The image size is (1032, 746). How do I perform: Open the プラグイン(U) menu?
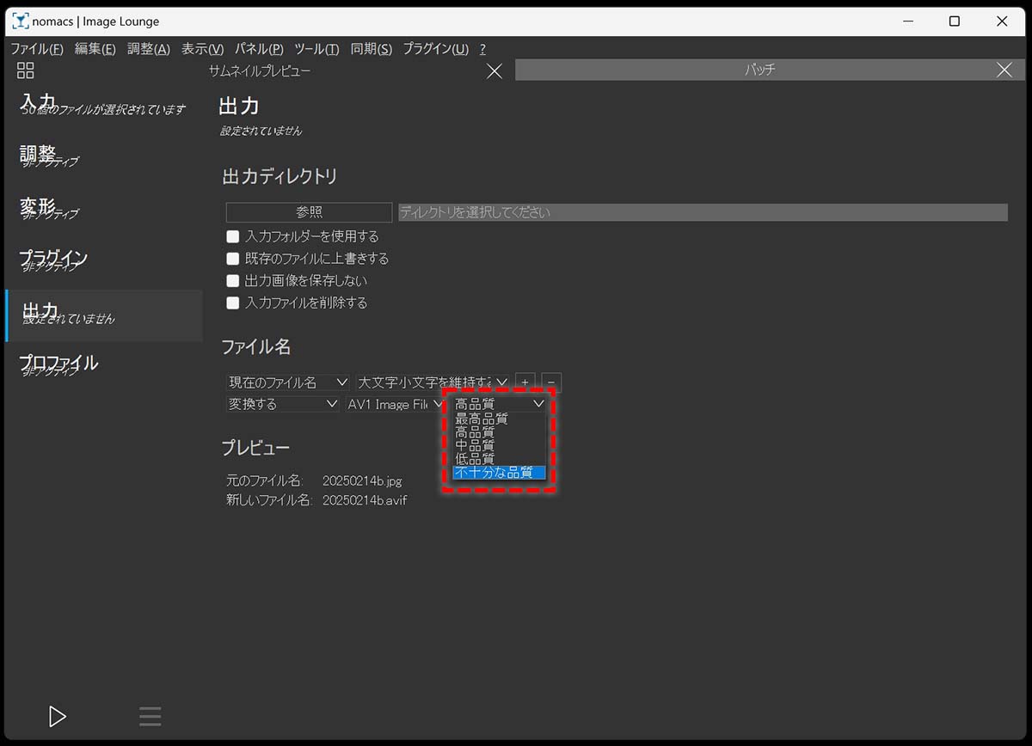pyautogui.click(x=435, y=49)
